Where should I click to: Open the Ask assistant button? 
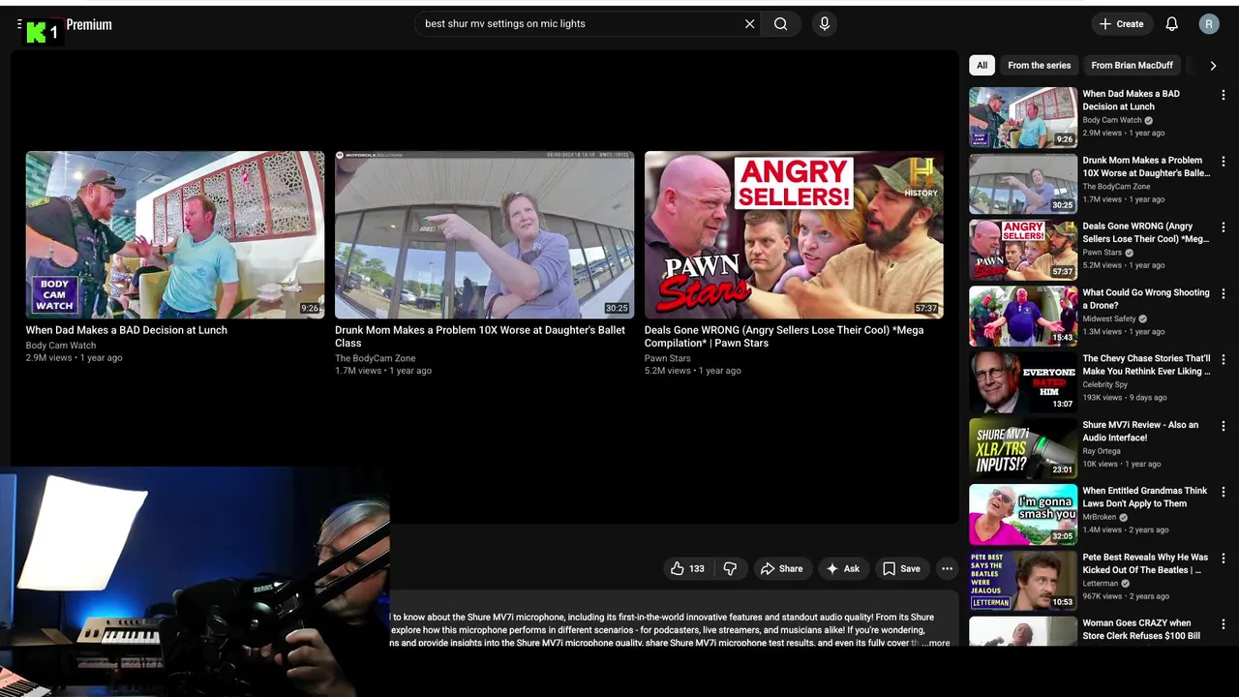click(x=842, y=568)
